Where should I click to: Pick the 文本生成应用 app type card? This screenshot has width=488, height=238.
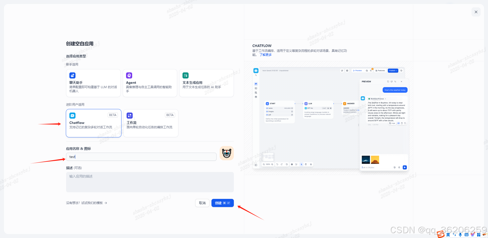206,83
